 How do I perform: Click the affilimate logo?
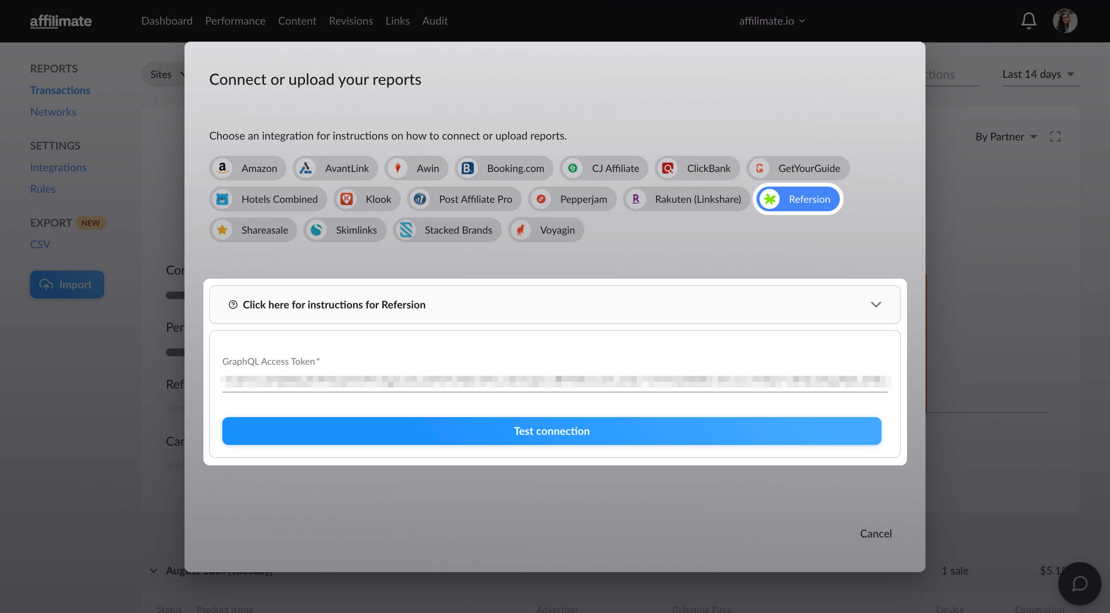click(61, 21)
